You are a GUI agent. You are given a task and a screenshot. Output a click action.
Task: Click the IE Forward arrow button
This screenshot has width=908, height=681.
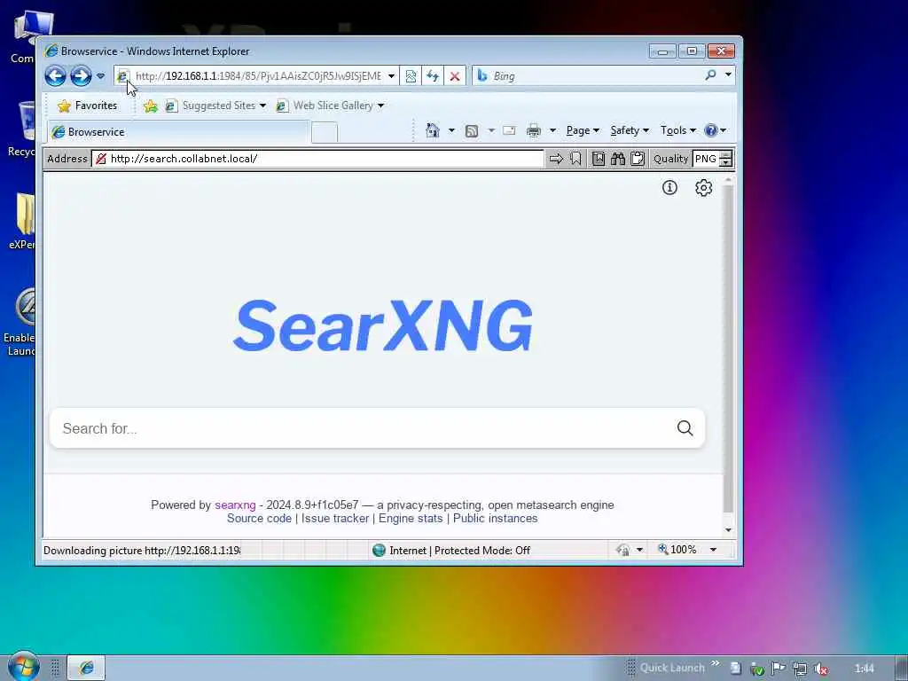81,76
